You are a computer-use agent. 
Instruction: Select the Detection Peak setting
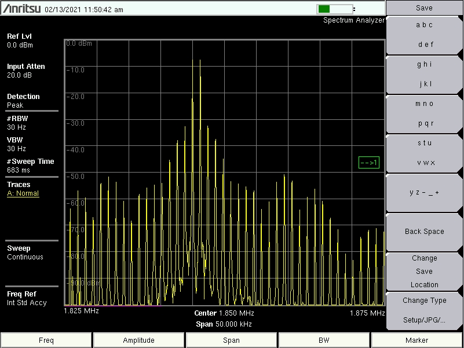coord(15,105)
